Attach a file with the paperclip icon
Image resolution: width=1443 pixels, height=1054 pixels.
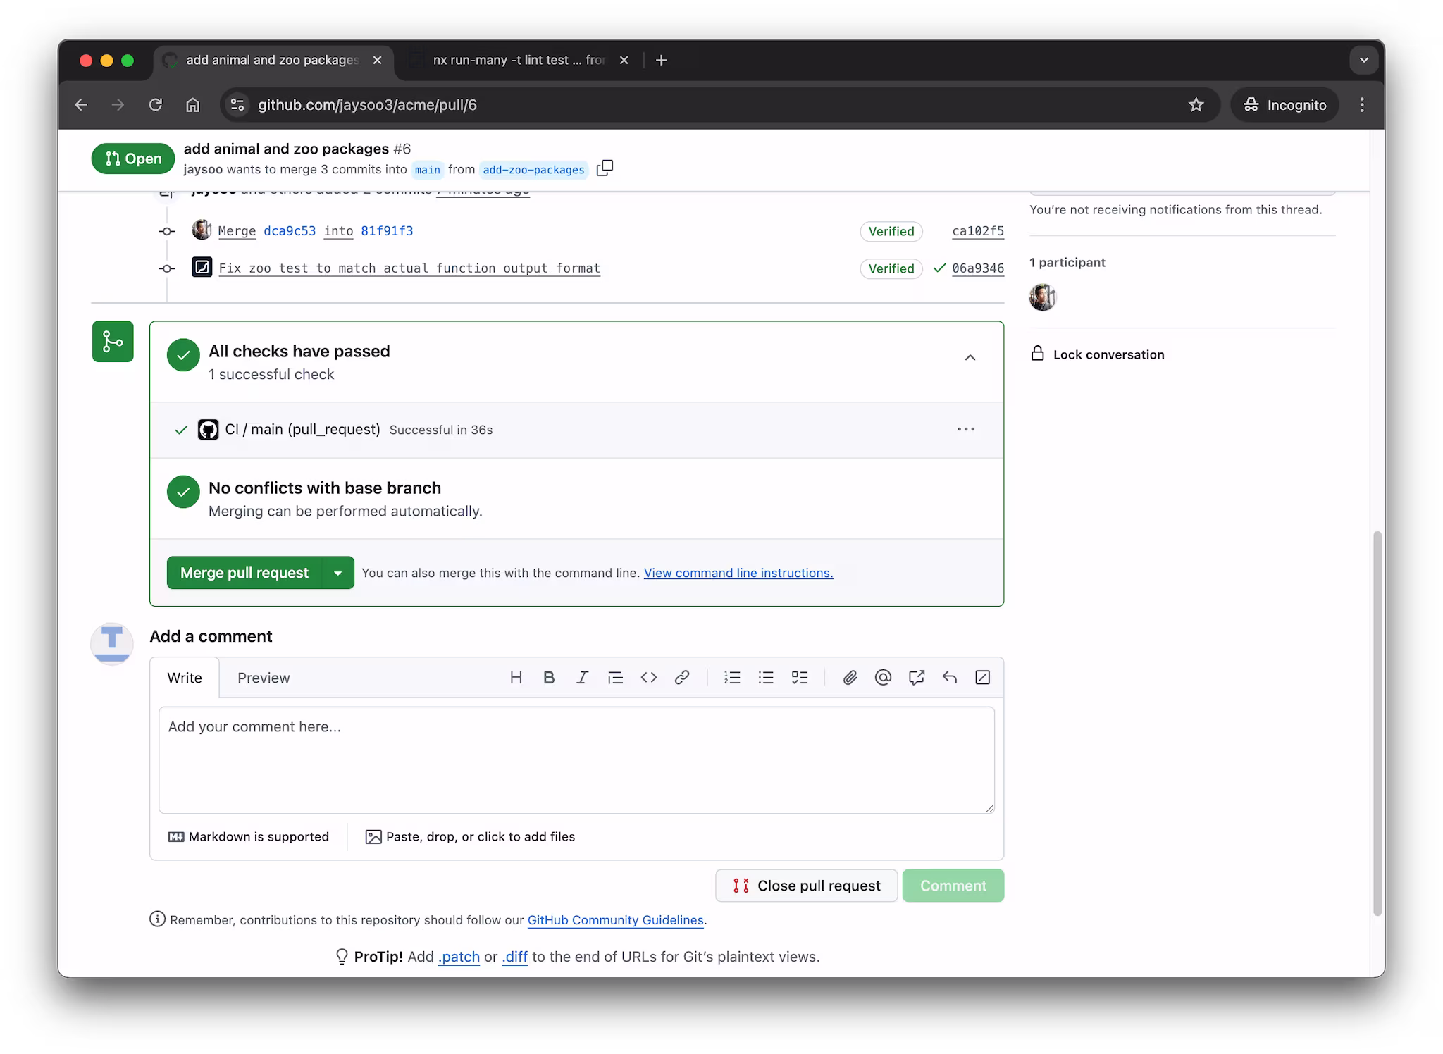point(849,677)
